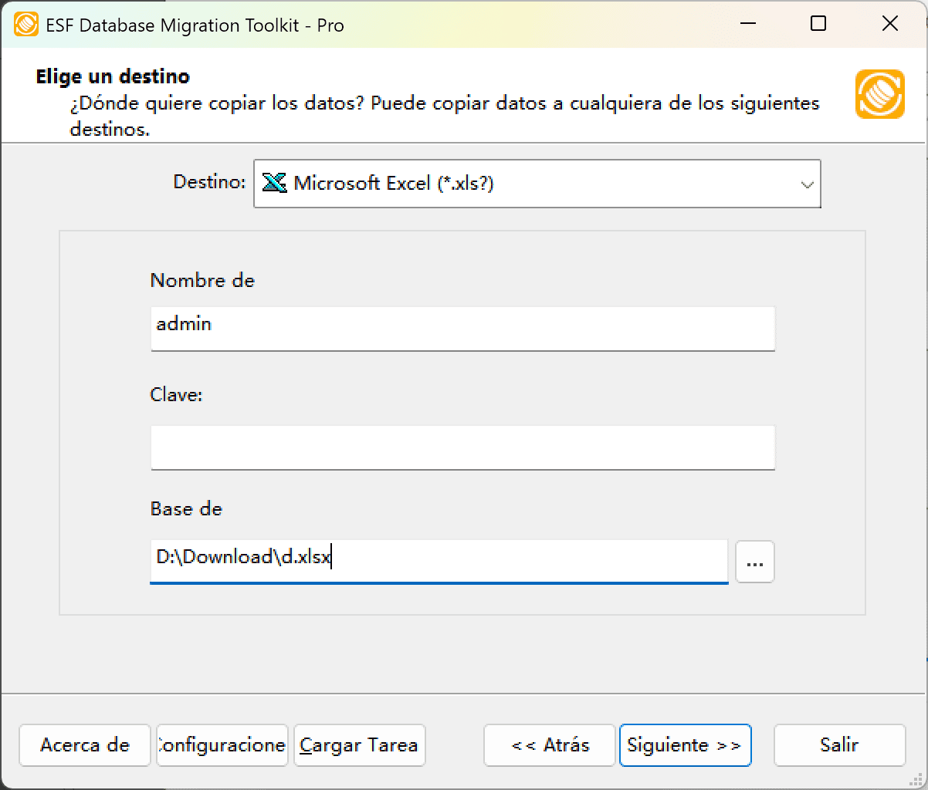
Task: Exit the wizard using Salir
Action: point(839,745)
